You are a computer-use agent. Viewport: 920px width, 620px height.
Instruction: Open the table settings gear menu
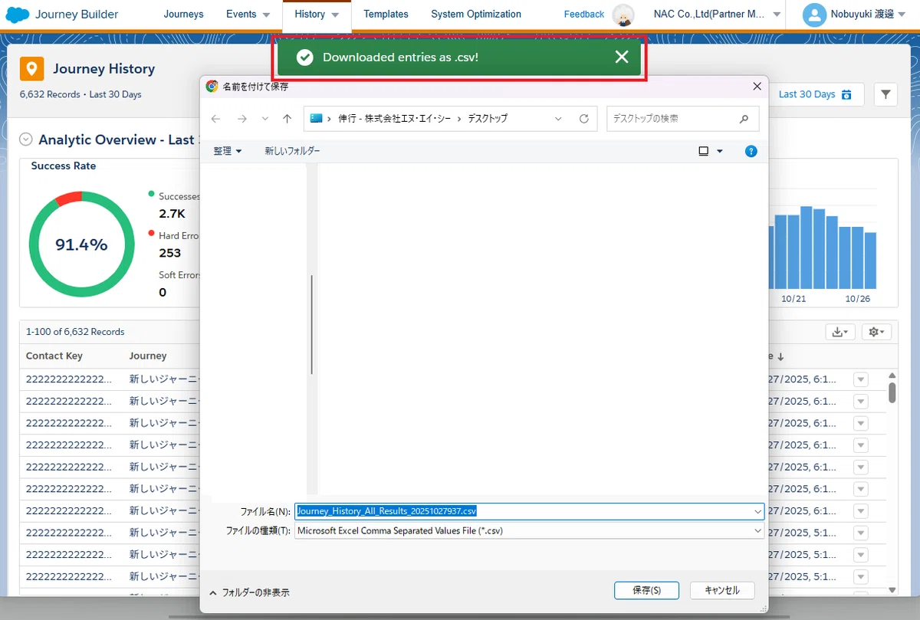pos(876,332)
